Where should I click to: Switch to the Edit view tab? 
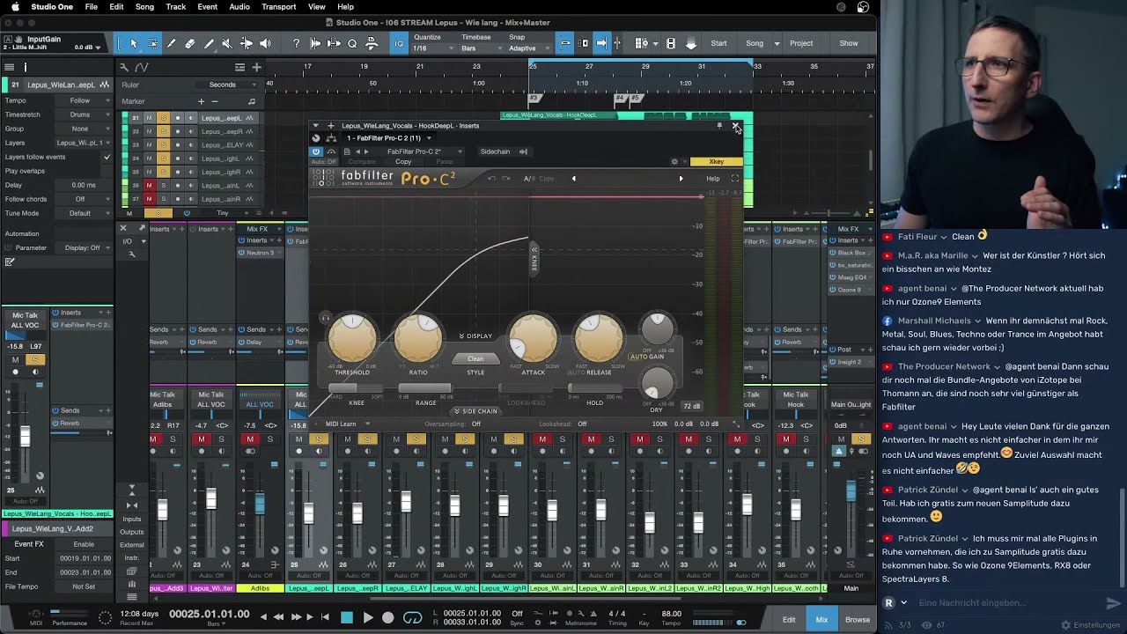tap(789, 619)
